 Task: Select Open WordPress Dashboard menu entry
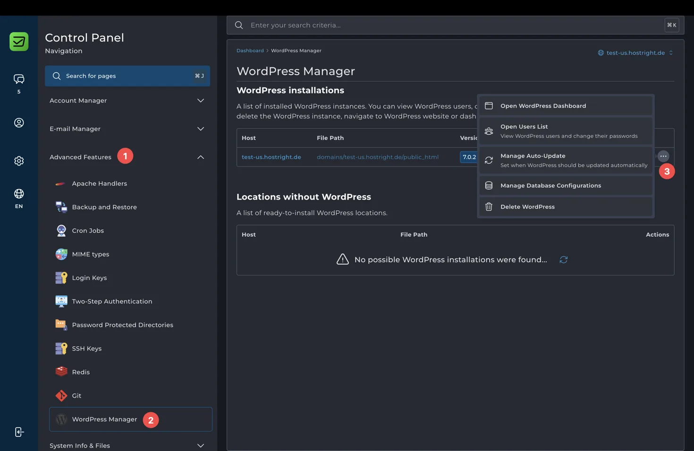pos(566,106)
